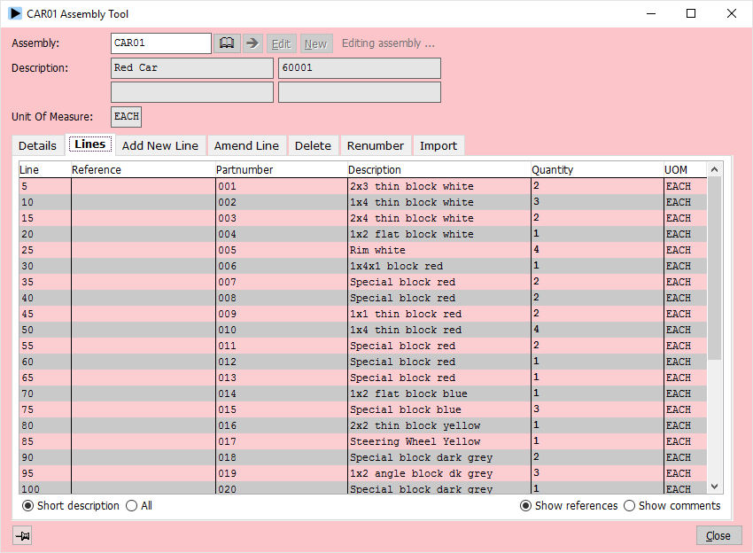
Task: Select row '2x3 thin block white'
Action: (x=363, y=186)
